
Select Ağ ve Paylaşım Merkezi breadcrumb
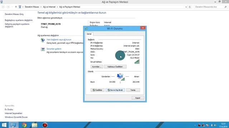(x=70, y=7)
